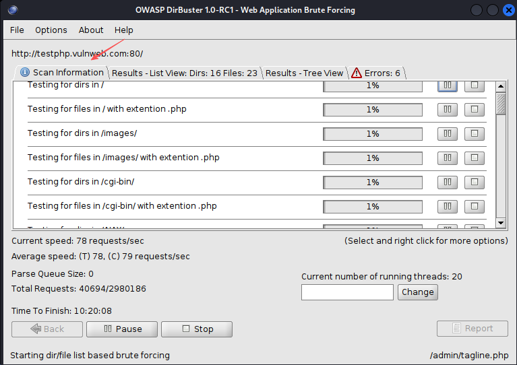Click the Back button

click(x=47, y=329)
